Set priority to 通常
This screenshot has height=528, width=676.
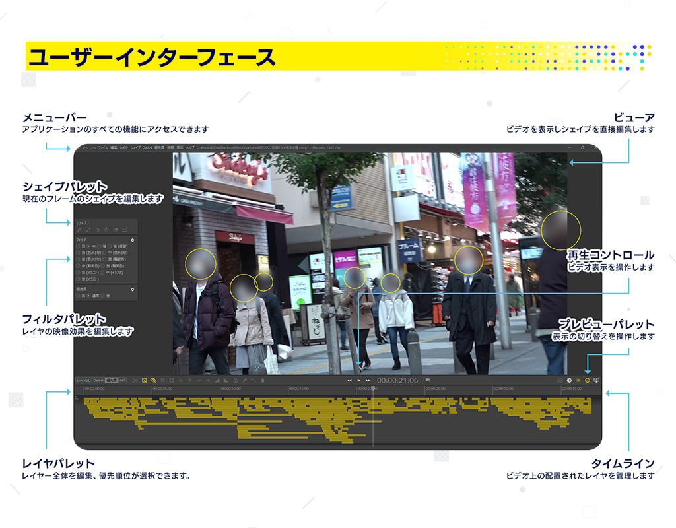(93, 296)
